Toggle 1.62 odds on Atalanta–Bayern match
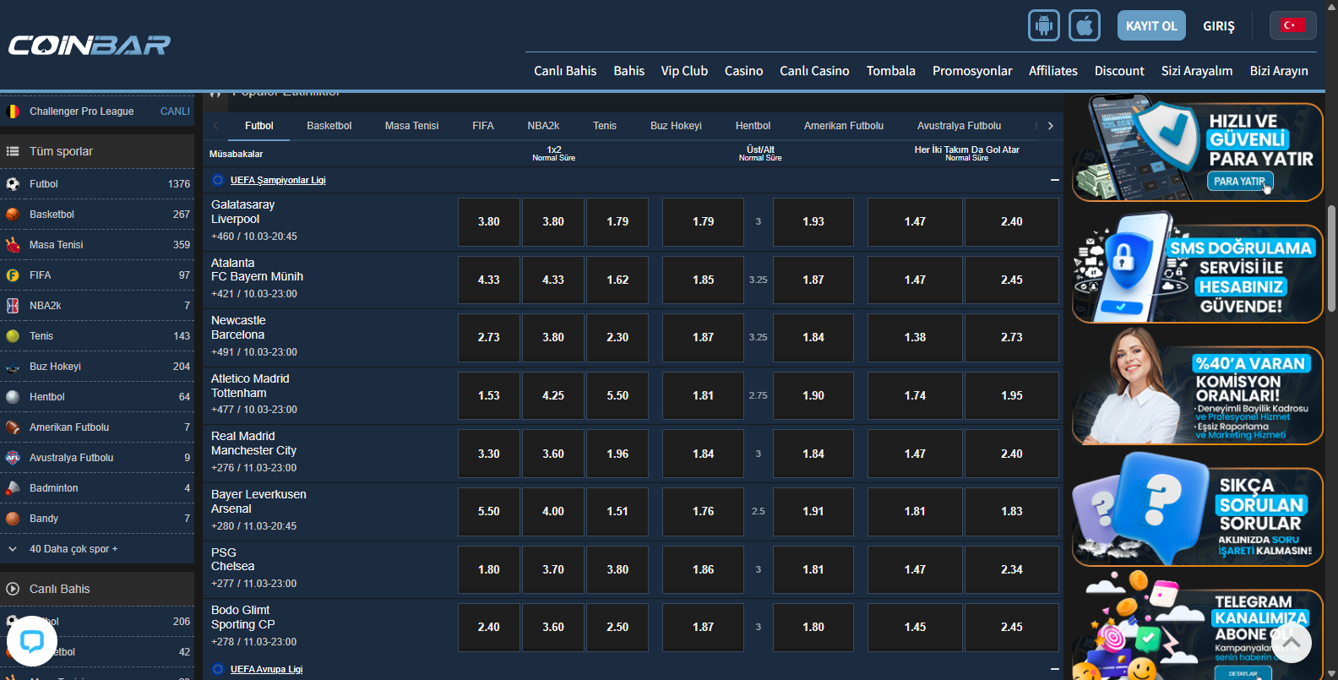This screenshot has width=1338, height=680. pos(617,280)
